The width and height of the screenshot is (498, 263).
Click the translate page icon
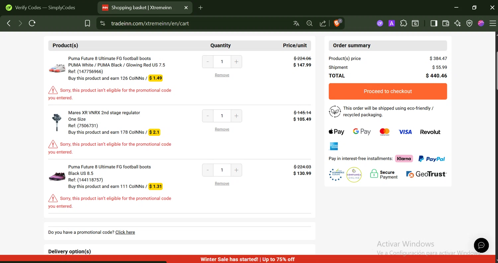click(296, 24)
